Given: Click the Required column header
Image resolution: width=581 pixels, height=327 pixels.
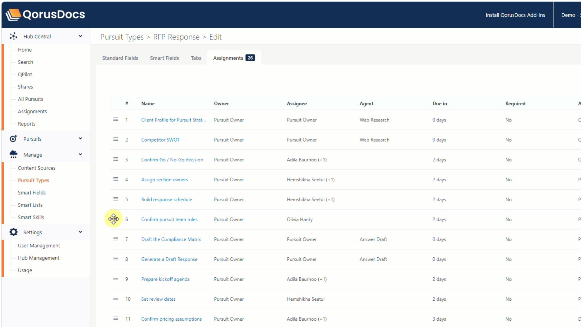Looking at the screenshot, I should (x=515, y=104).
